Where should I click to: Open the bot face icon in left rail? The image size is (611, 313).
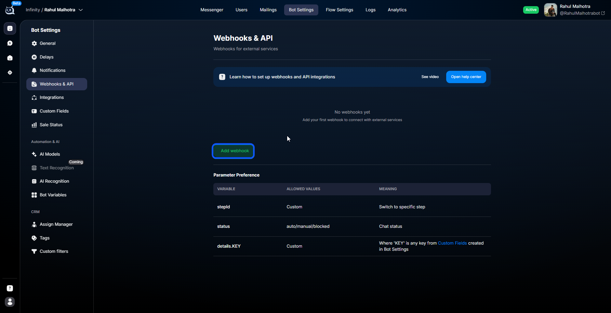pyautogui.click(x=10, y=28)
